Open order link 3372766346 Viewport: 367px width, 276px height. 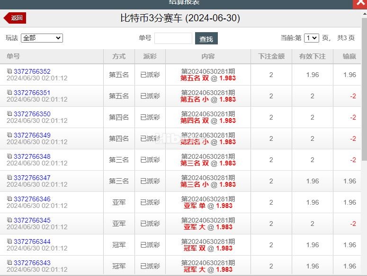32,199
